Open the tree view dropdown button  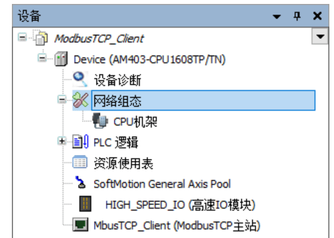[320, 36]
